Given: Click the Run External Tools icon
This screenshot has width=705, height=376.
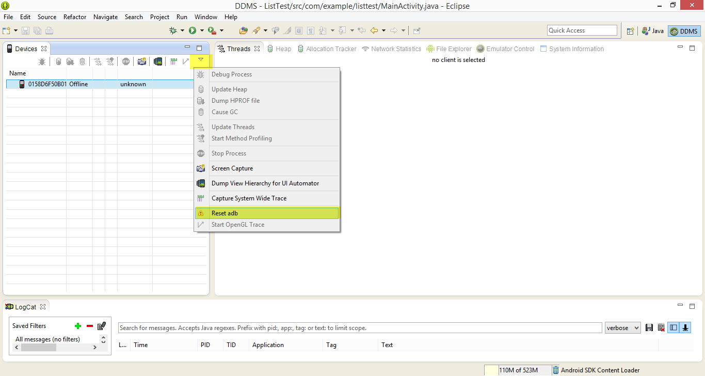Looking at the screenshot, I should click(211, 30).
